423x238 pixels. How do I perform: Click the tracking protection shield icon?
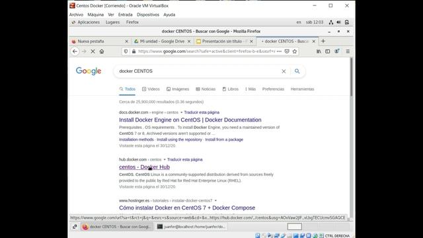tap(126, 52)
